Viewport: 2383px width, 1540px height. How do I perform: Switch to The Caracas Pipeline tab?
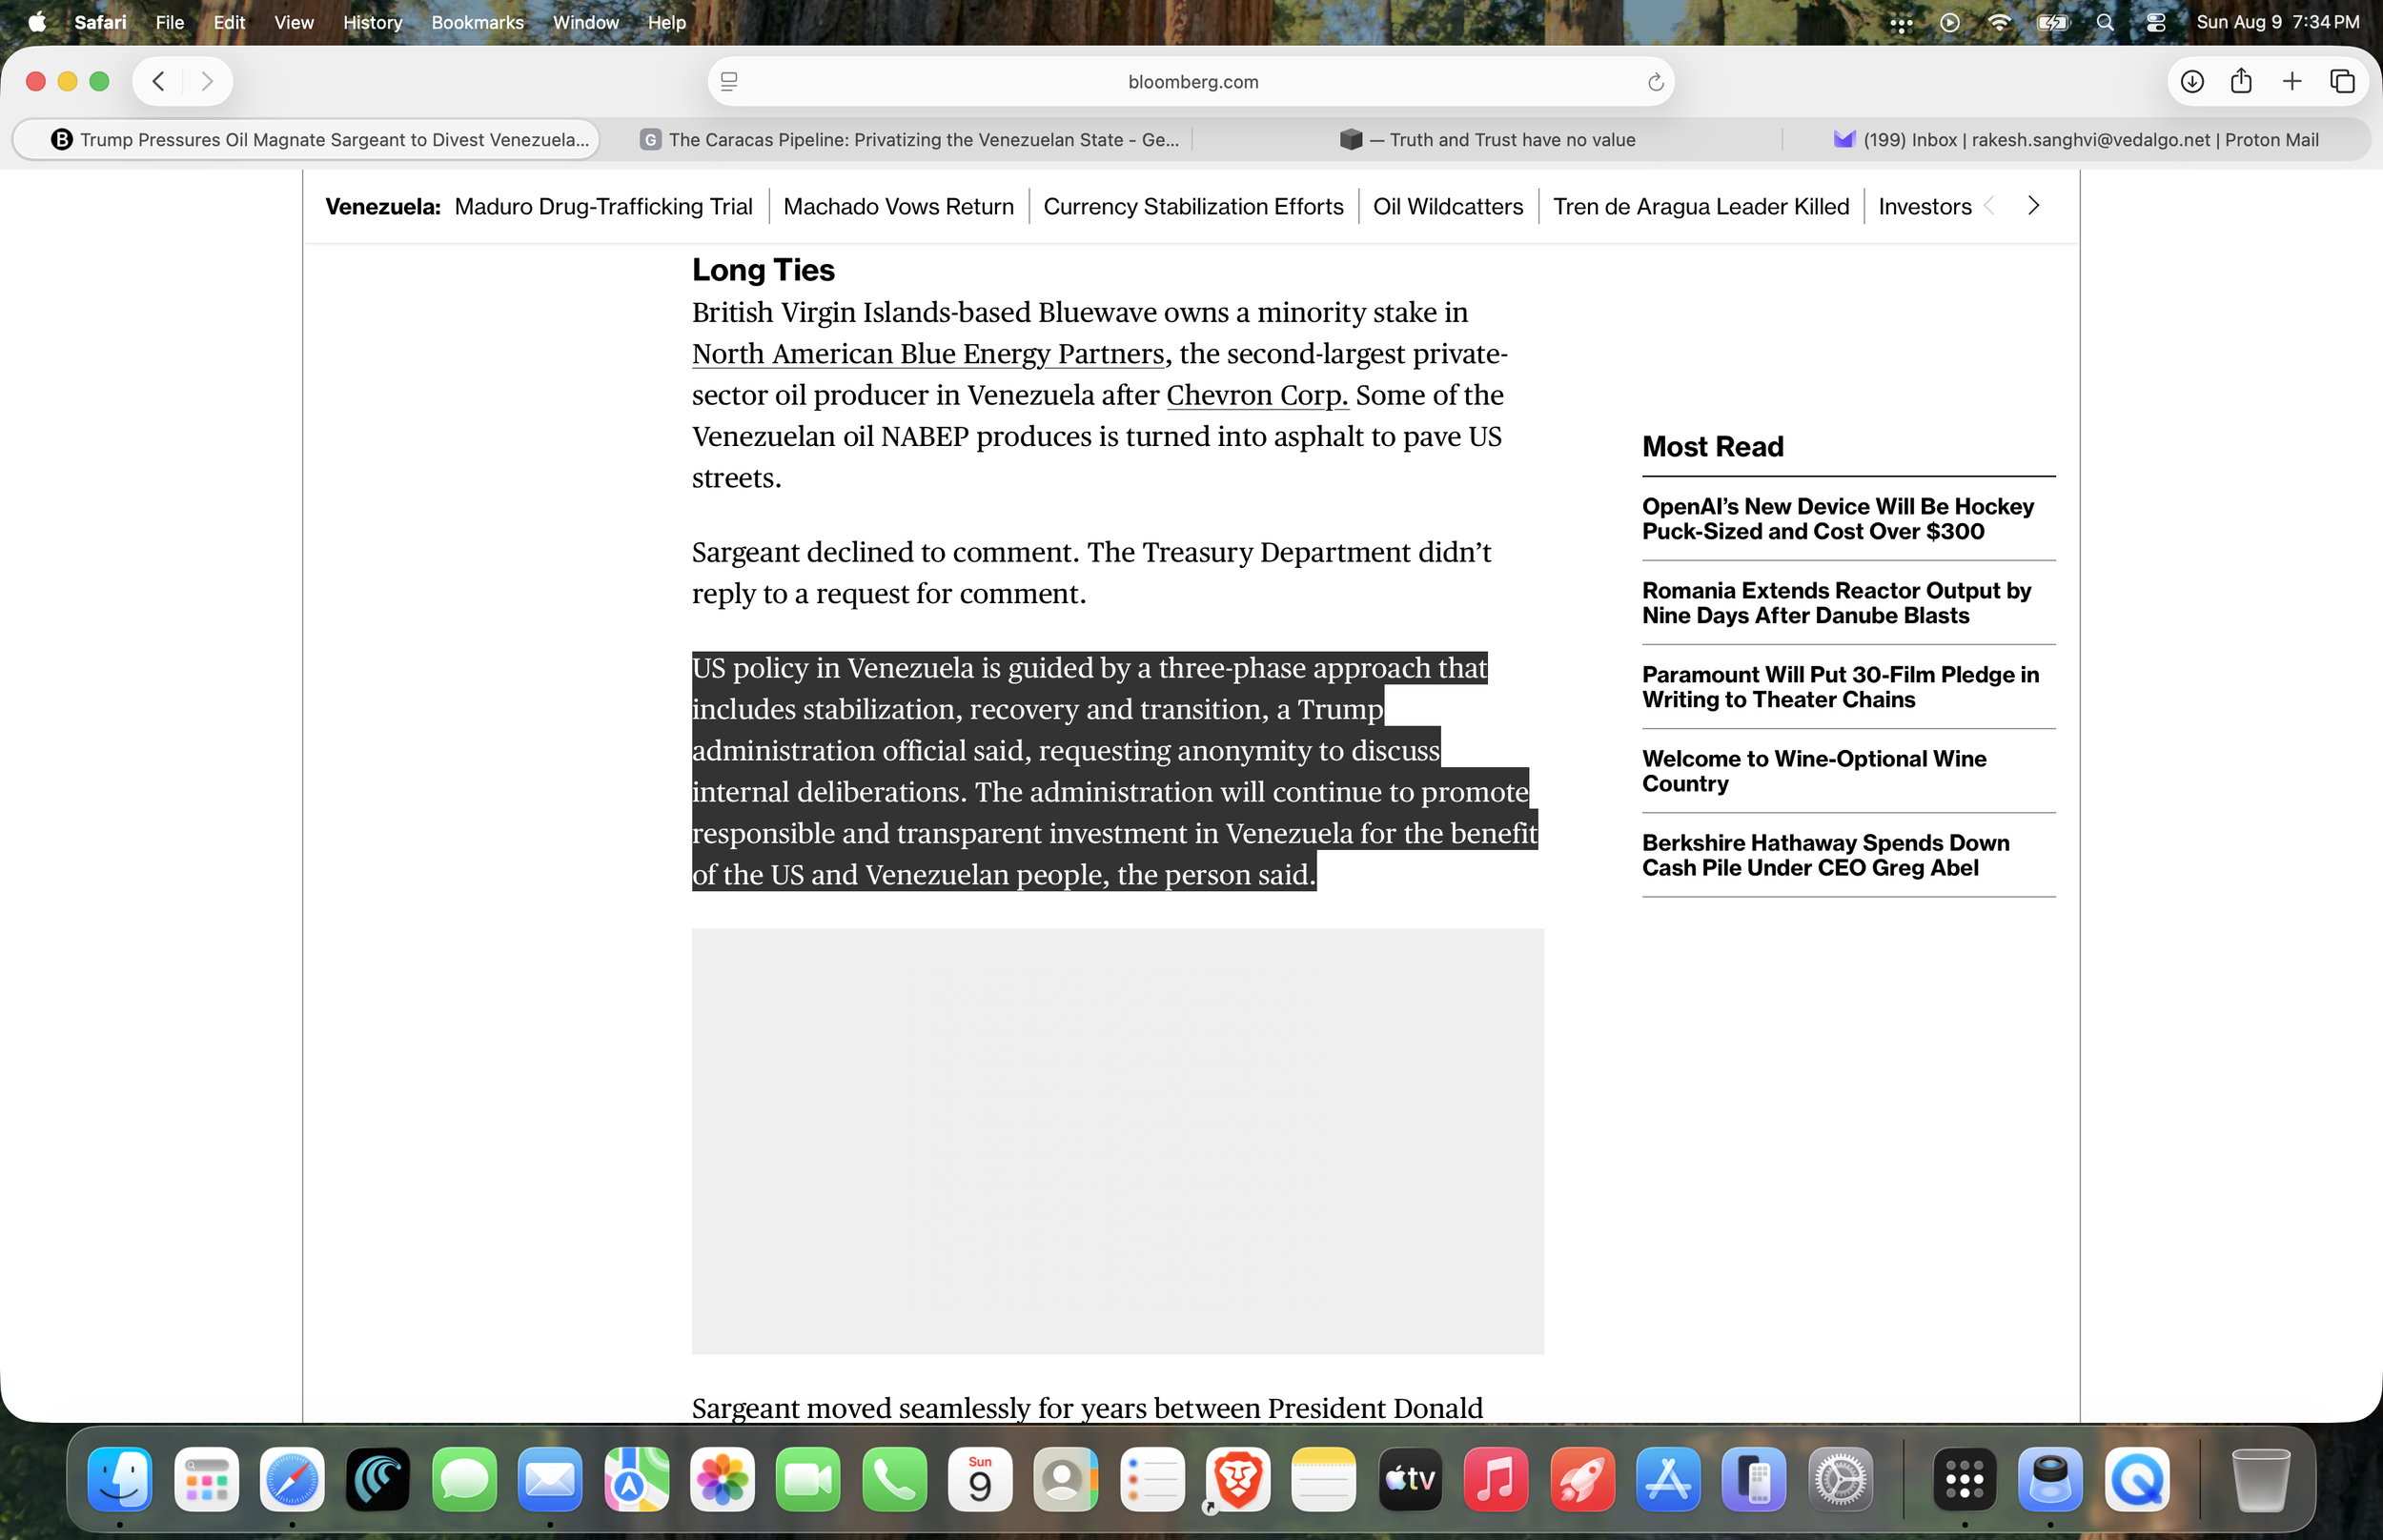tap(909, 140)
